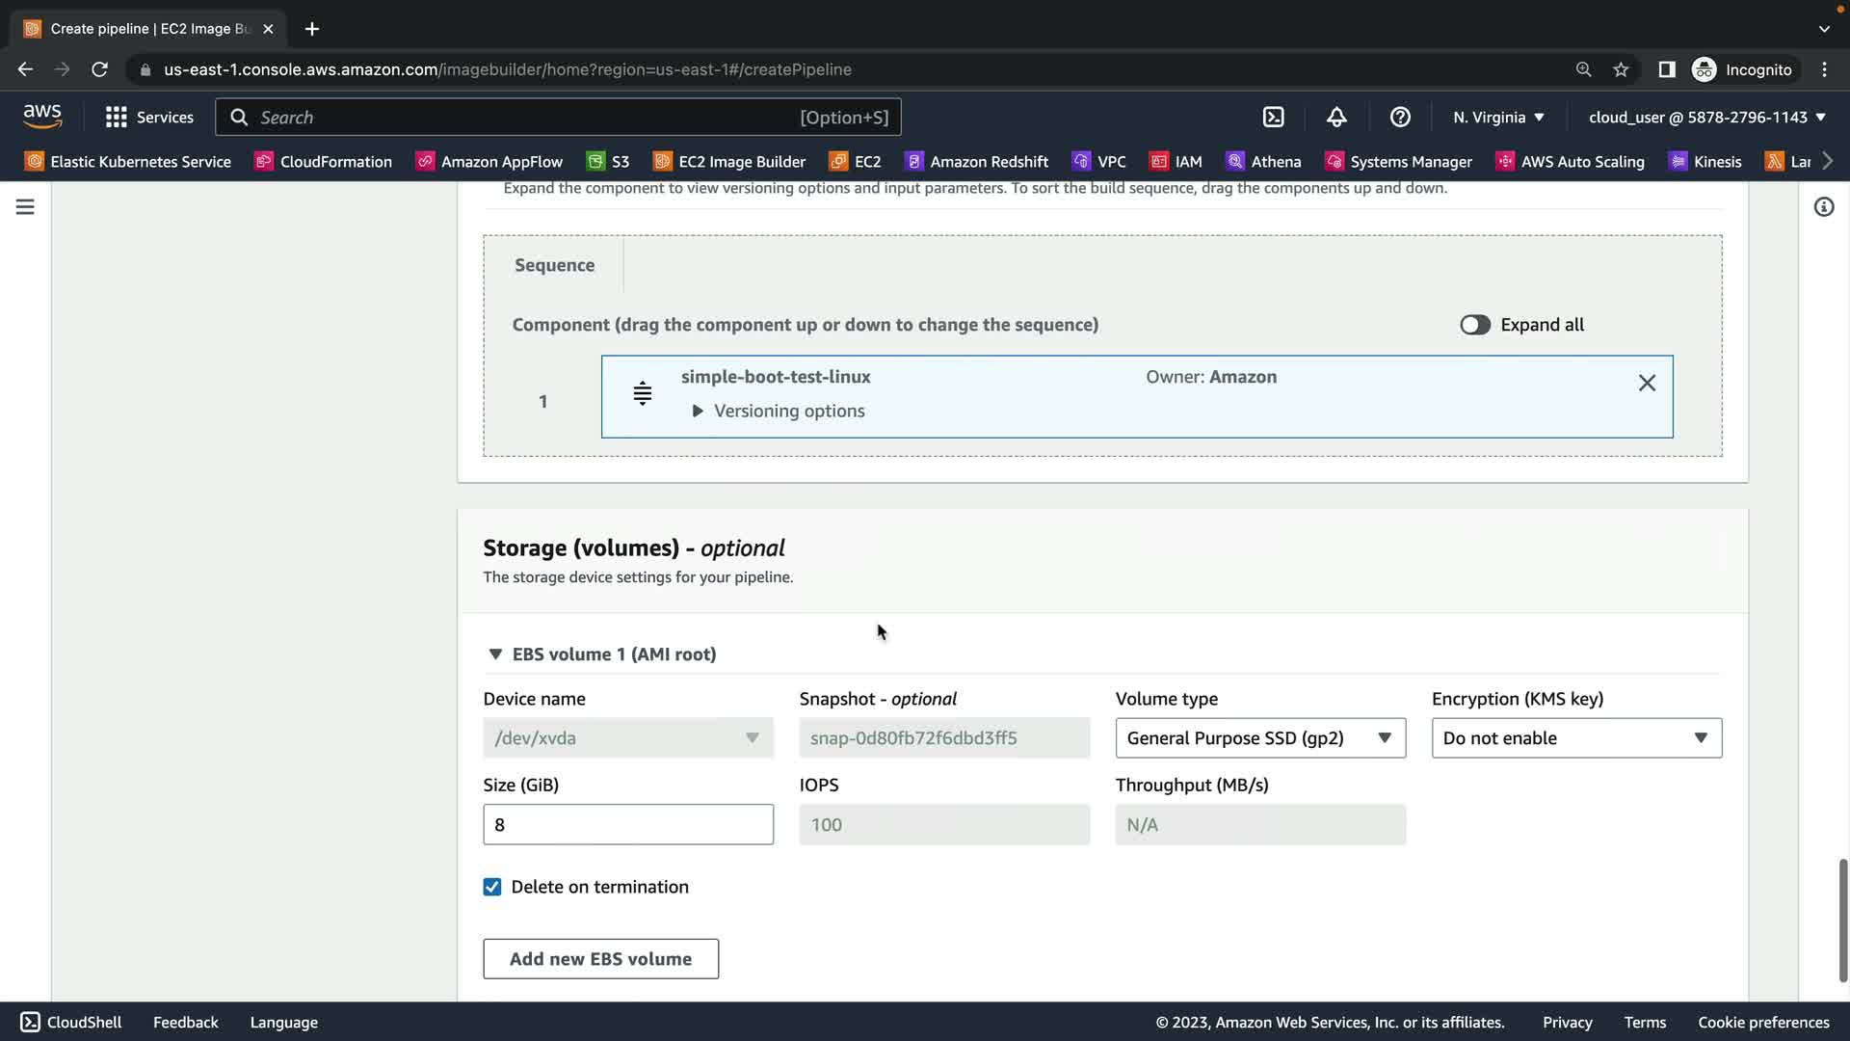Open the info panel icon at right

(1823, 207)
